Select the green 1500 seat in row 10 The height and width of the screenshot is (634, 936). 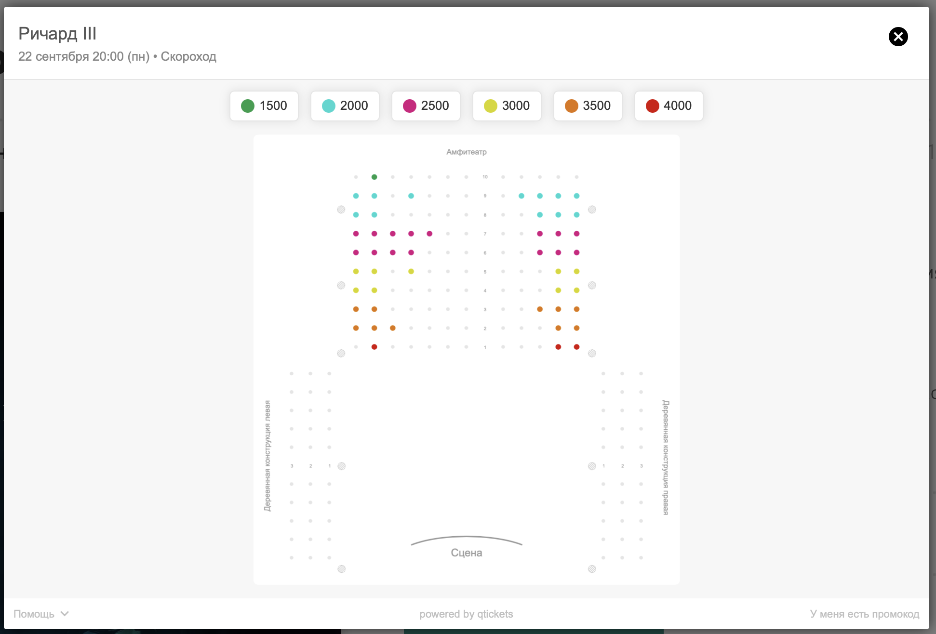(x=374, y=177)
